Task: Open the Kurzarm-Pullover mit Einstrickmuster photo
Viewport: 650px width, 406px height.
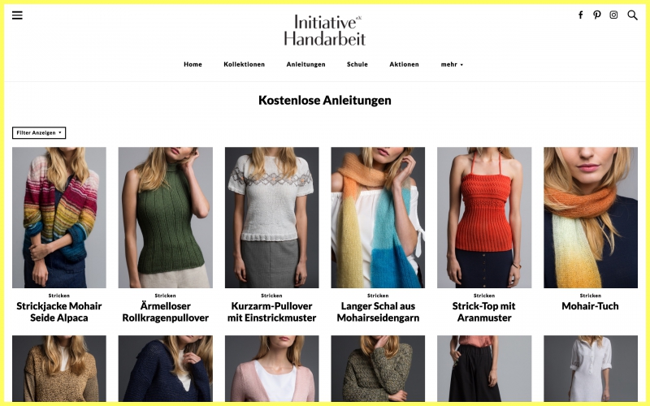Action: pyautogui.click(x=272, y=218)
